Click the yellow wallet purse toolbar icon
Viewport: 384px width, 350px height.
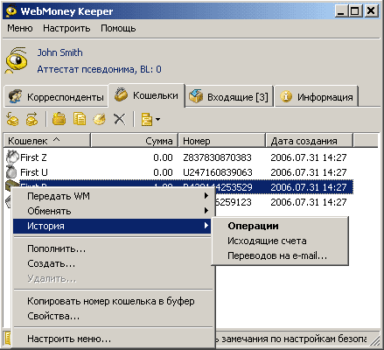59,119
